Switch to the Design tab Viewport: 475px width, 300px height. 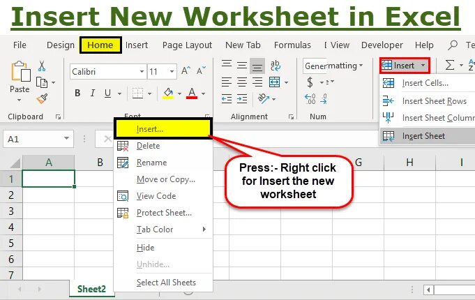[61, 45]
